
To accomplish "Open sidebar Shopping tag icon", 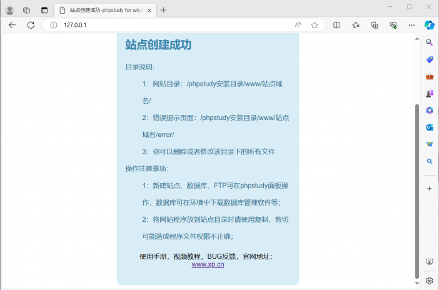I will tap(430, 59).
